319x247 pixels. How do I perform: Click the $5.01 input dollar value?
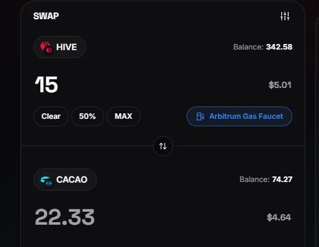[280, 85]
